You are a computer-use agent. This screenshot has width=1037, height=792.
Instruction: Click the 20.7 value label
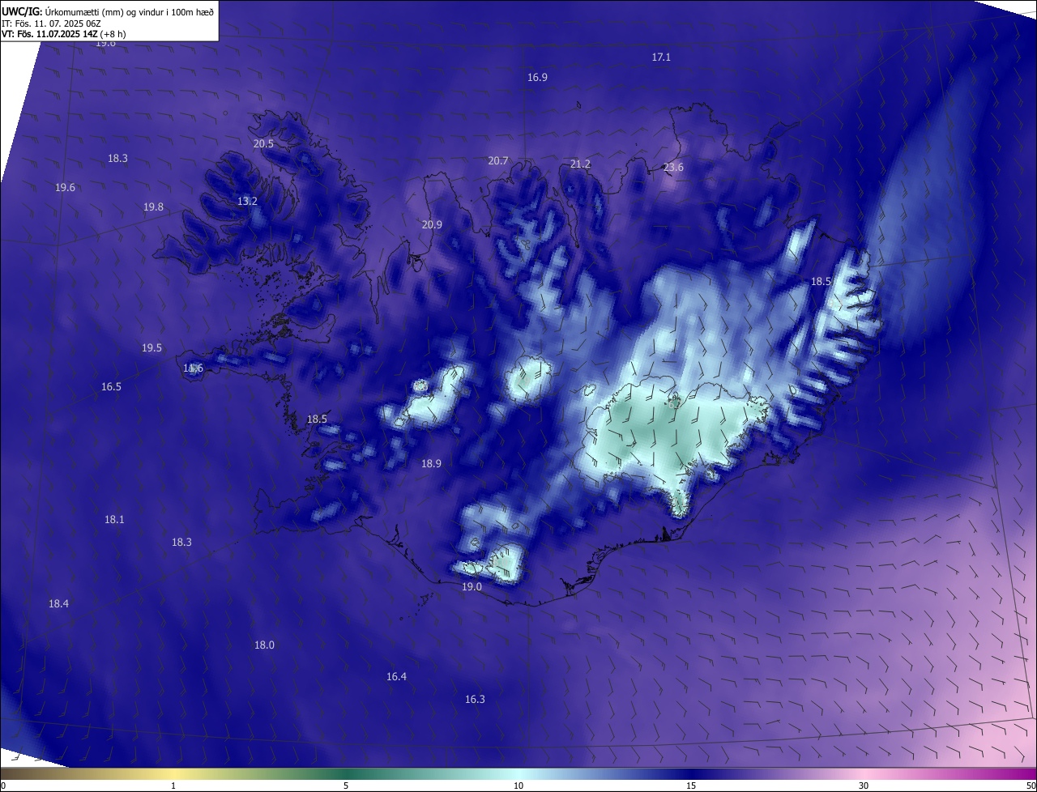pos(498,161)
